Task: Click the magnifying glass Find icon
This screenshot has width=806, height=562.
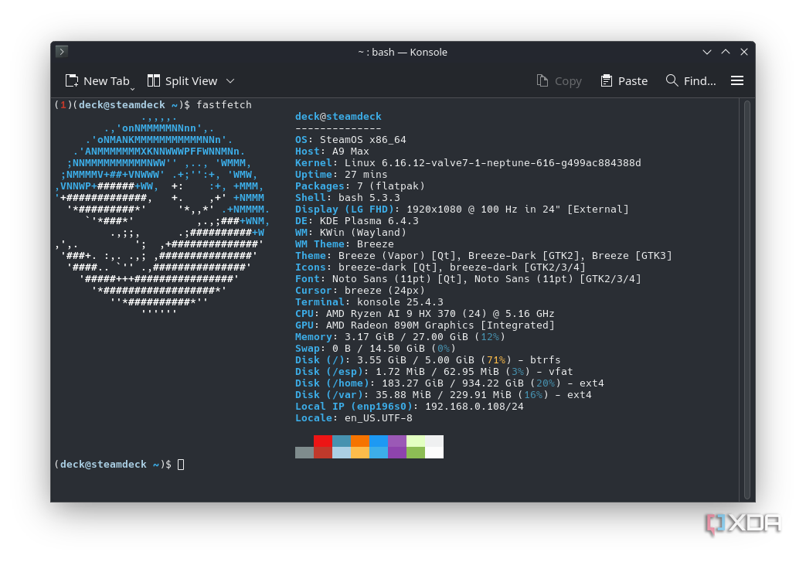Action: (x=672, y=80)
